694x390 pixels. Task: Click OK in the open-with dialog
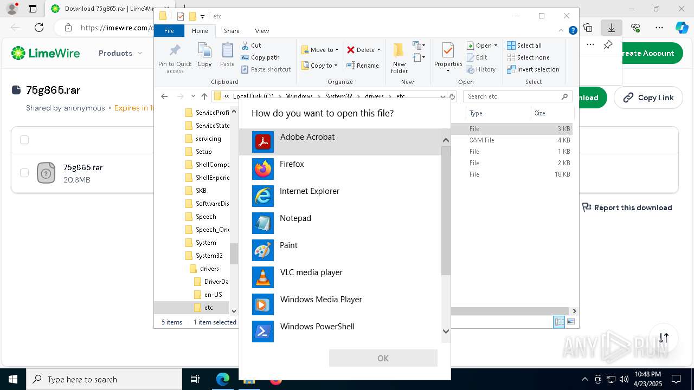383,358
